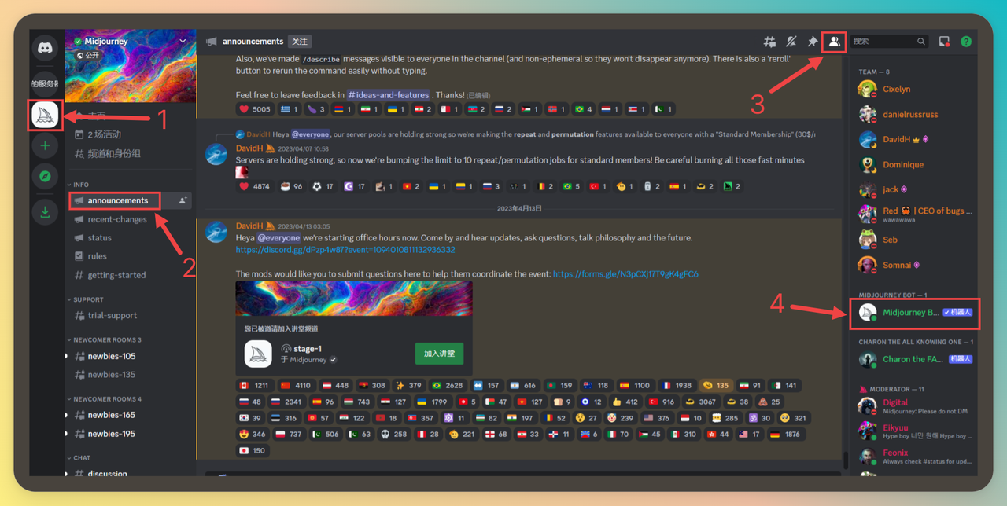Open the Inbox icon in header
Screen dimensions: 1007x506
click(944, 42)
